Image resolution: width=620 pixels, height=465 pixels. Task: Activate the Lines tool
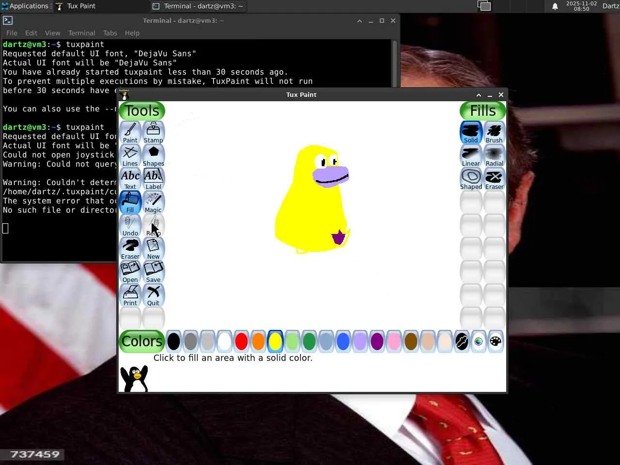pyautogui.click(x=130, y=156)
